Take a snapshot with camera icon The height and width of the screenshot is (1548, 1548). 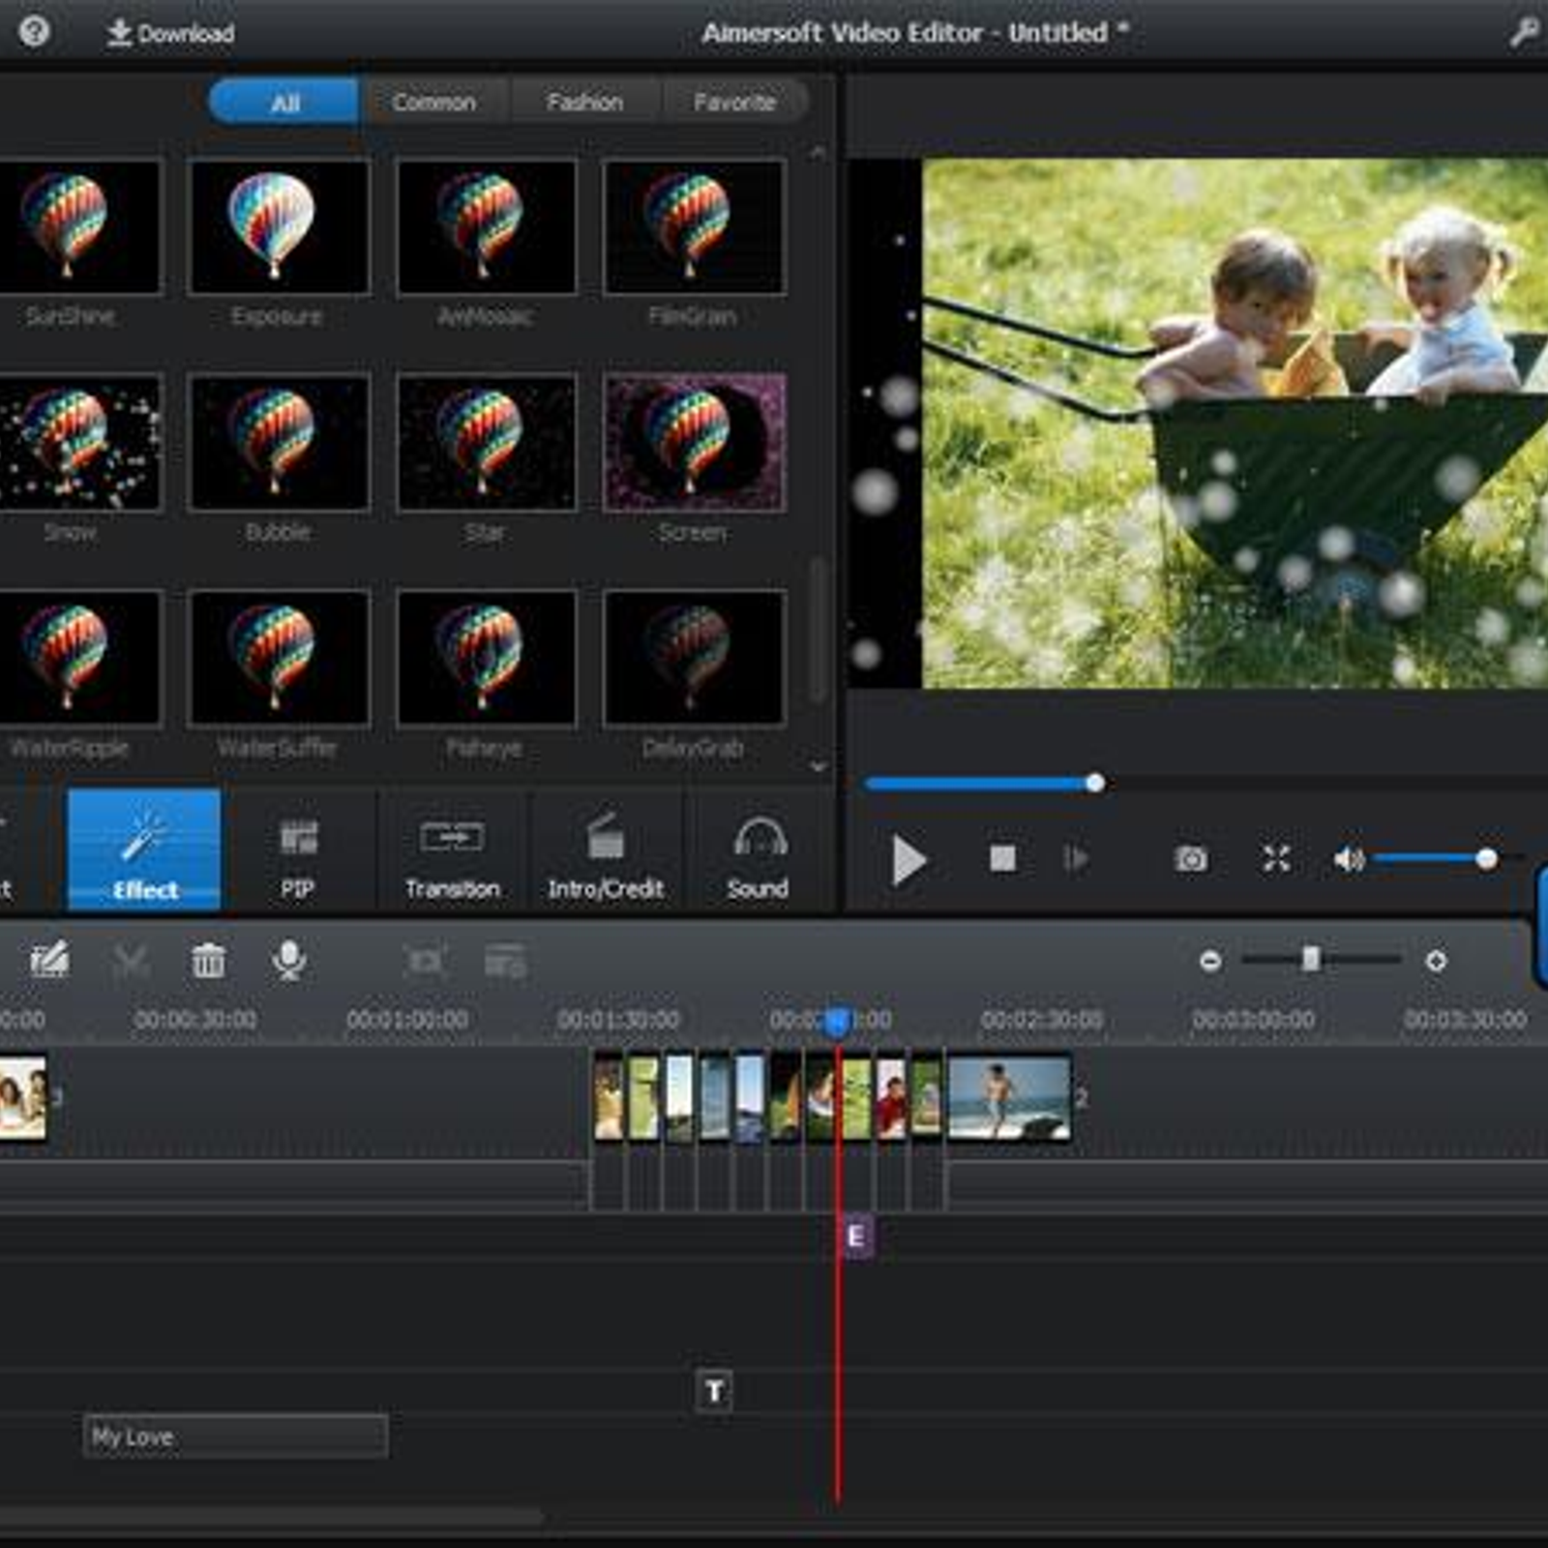tap(1191, 858)
